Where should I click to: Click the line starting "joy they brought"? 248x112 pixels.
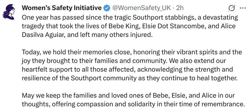(124, 61)
